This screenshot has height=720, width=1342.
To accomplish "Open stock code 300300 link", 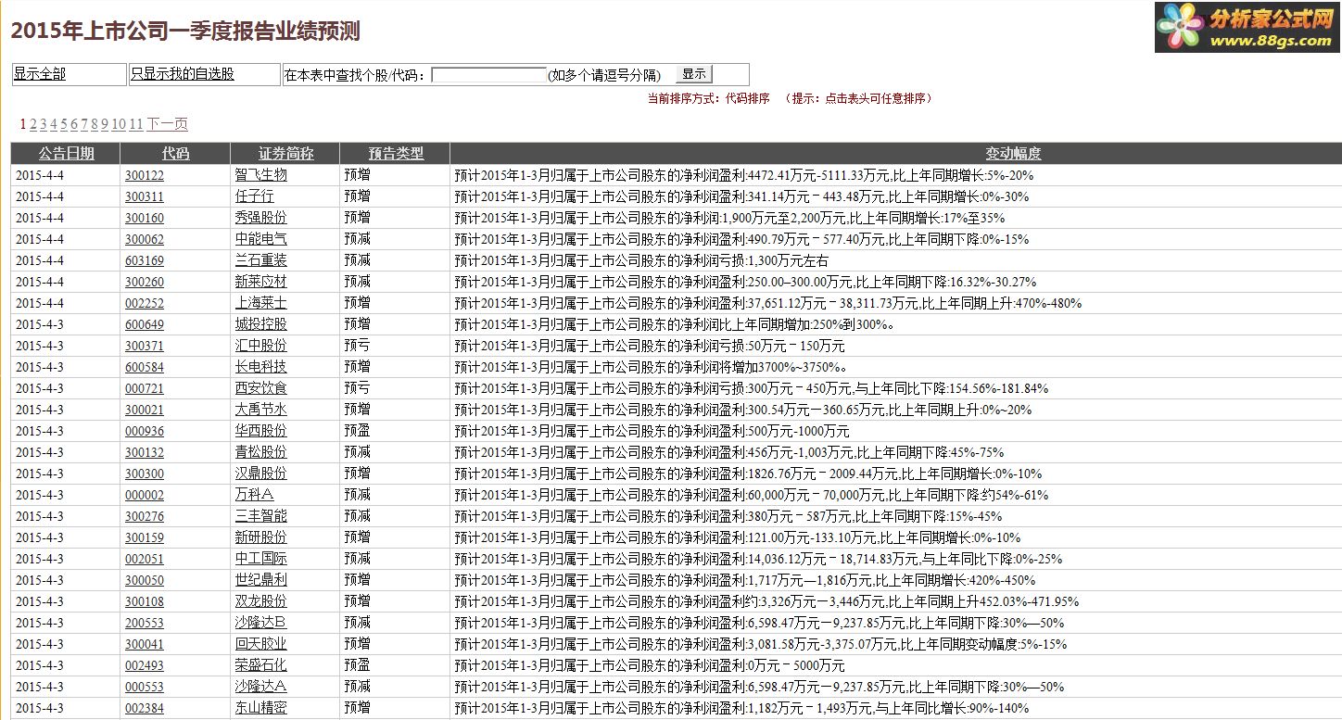I will click(x=145, y=474).
